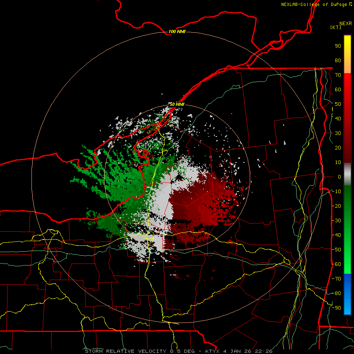Viewport: 354px width, 354px height.
Task: Click the positive 60 scale label
Action: 338,89
